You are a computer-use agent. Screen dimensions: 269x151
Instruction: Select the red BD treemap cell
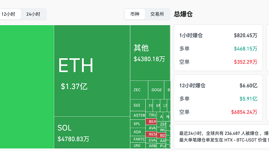[162, 135]
